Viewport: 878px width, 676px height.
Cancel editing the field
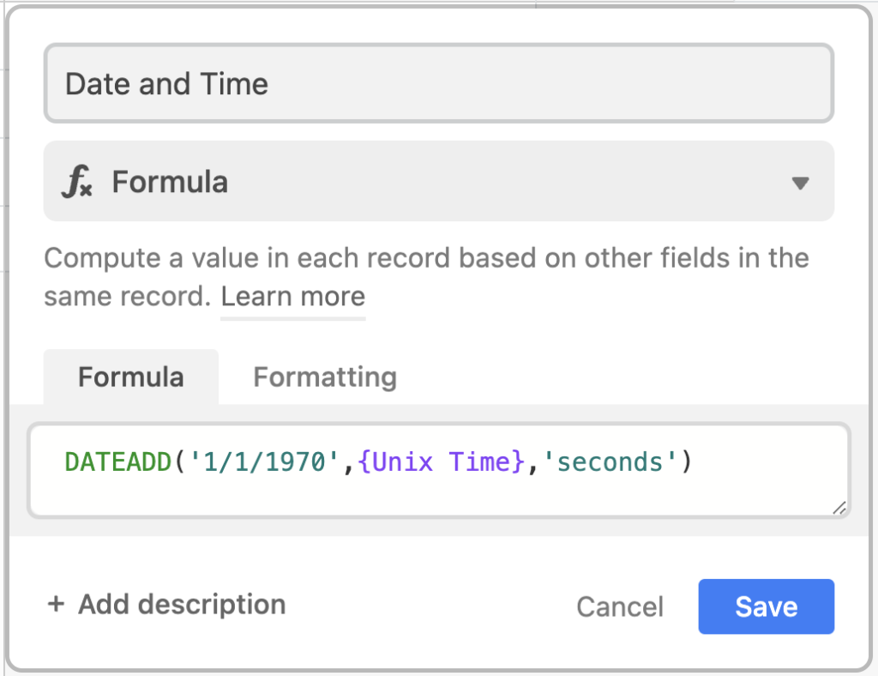point(620,607)
